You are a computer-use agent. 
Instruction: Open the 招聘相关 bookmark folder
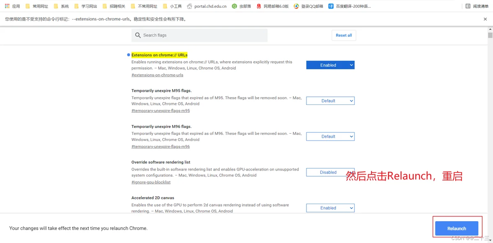pyautogui.click(x=113, y=6)
